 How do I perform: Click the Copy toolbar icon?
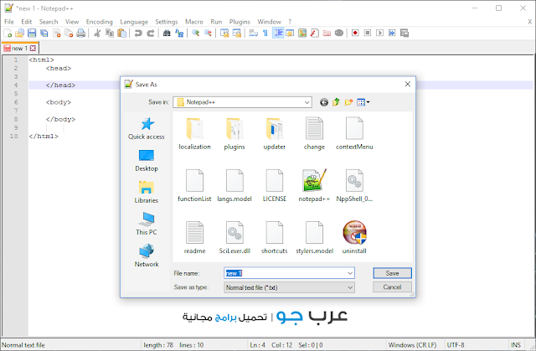click(110, 34)
